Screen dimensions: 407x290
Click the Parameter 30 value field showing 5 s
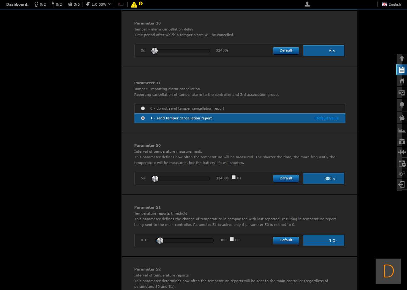(x=324, y=51)
